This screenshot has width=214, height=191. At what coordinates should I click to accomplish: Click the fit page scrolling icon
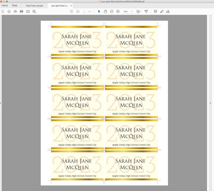pyautogui.click(x=138, y=12)
